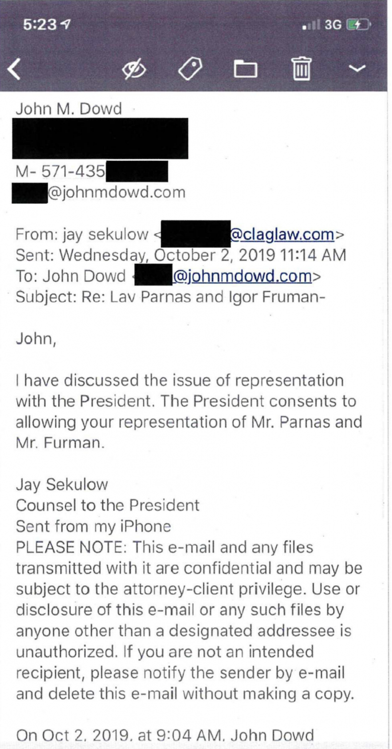The image size is (392, 749).
Task: Tap the John M. Dowd signature name
Action: (x=69, y=109)
